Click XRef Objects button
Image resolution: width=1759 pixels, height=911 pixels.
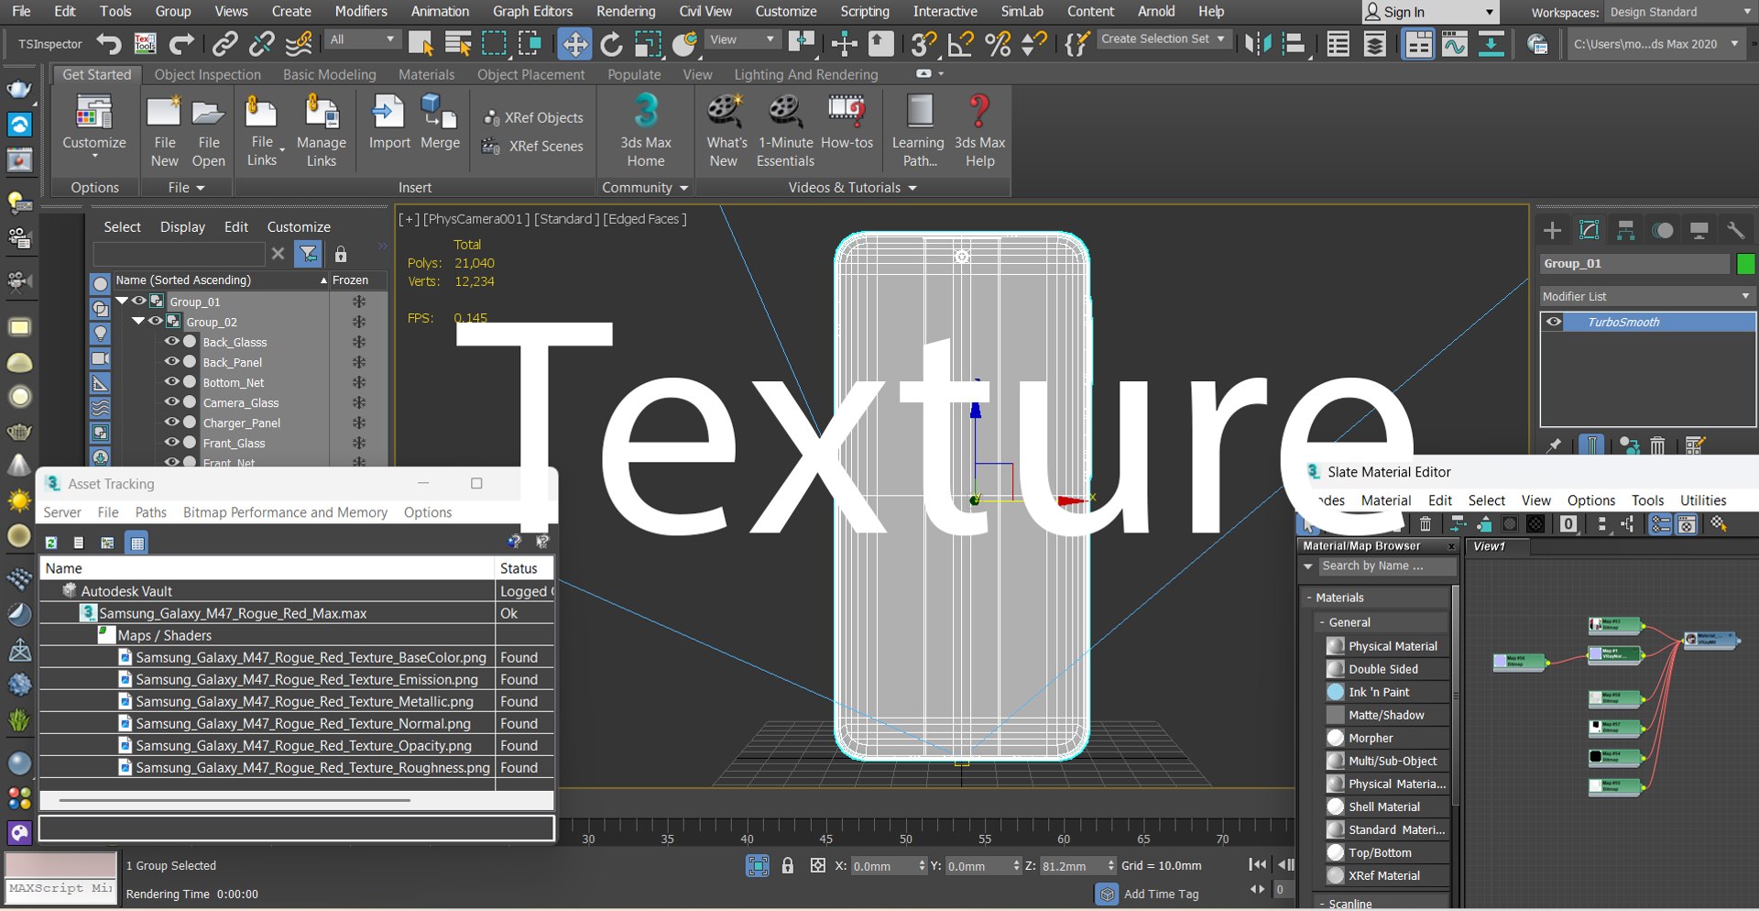(x=533, y=117)
